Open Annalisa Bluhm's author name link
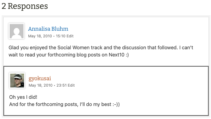 (48, 29)
